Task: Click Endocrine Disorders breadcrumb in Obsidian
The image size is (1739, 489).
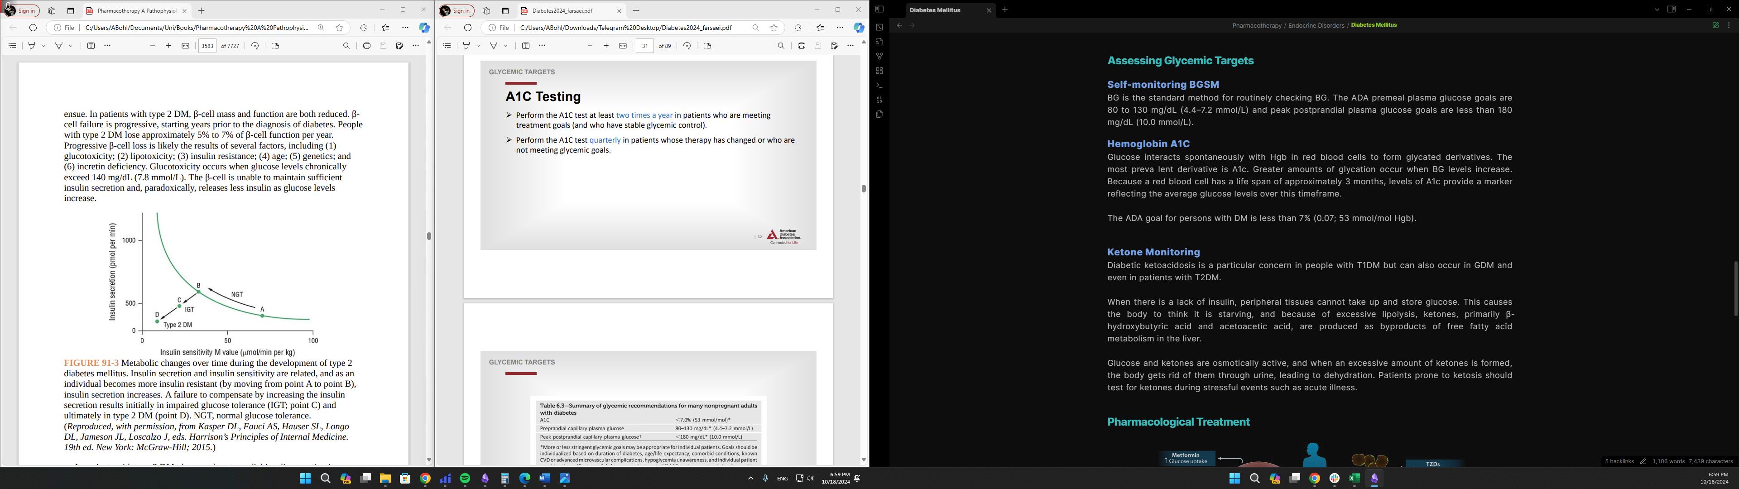Action: click(x=1316, y=26)
